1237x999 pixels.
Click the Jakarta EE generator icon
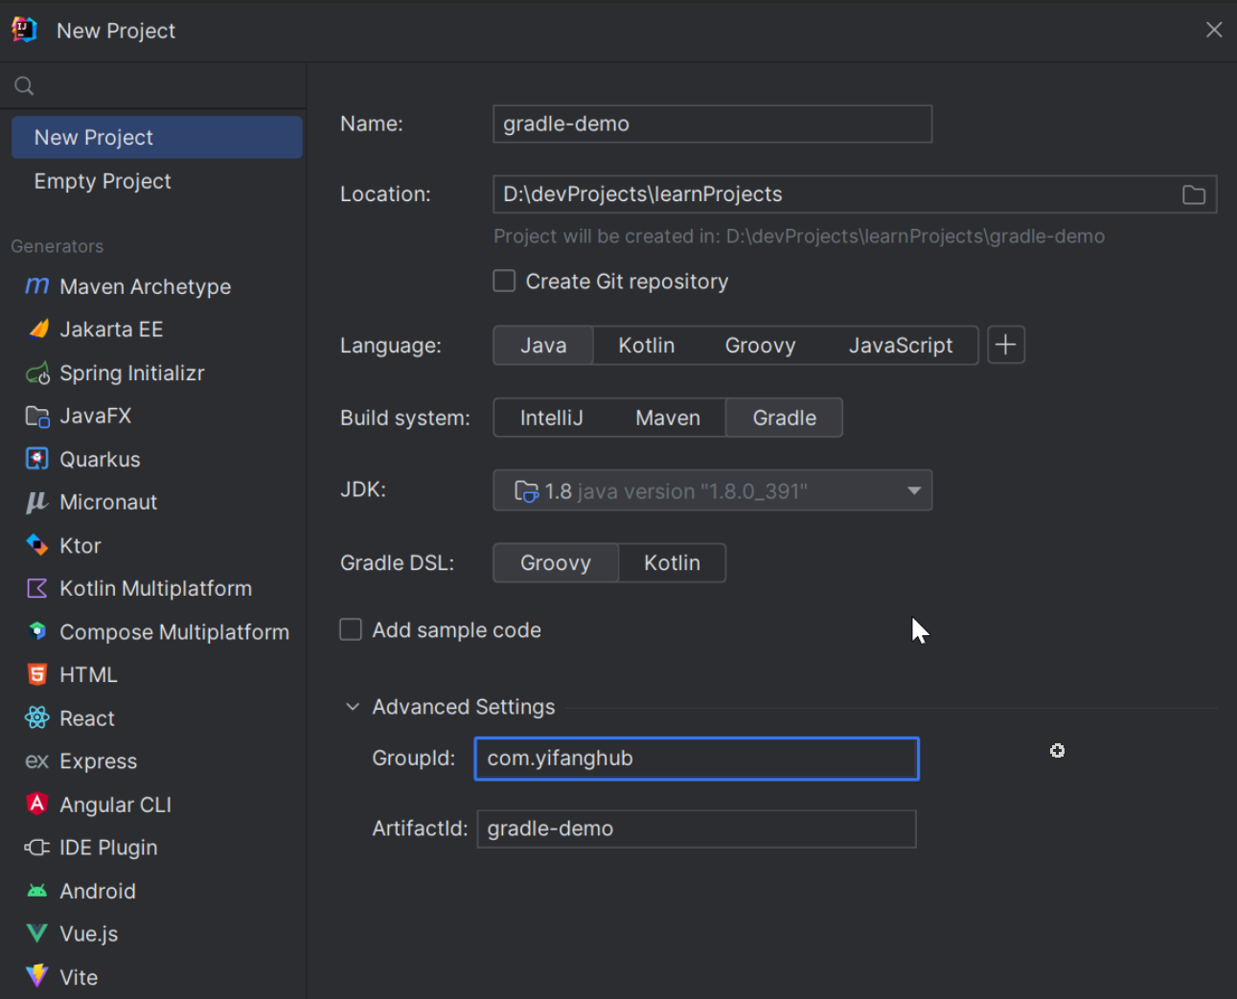point(37,329)
